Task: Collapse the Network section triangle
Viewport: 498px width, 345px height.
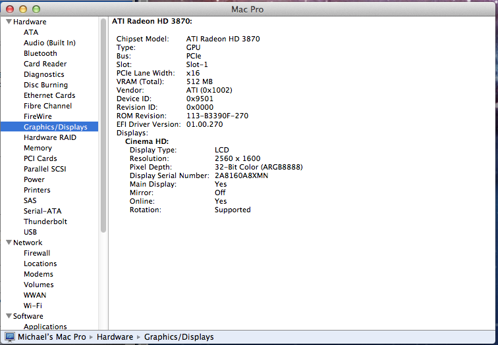Action: (x=9, y=242)
